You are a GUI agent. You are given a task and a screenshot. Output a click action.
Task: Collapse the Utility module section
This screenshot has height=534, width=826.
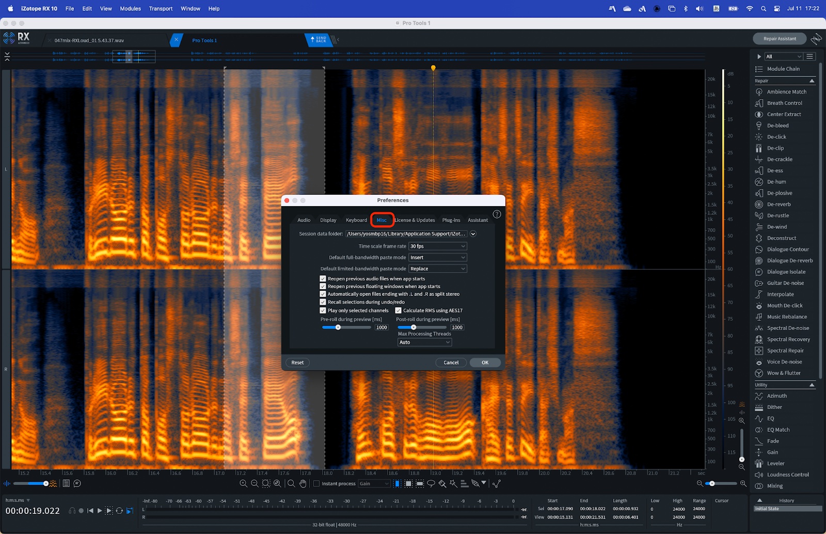pos(812,385)
